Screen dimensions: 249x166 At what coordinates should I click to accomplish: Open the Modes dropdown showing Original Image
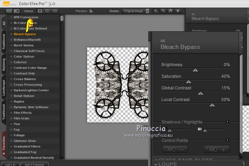coord(136,11)
